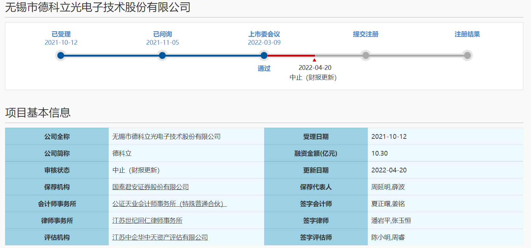Screen dimensions: 531x248
Task: Click the 已问询 timeline node dot
Action: click(x=163, y=55)
